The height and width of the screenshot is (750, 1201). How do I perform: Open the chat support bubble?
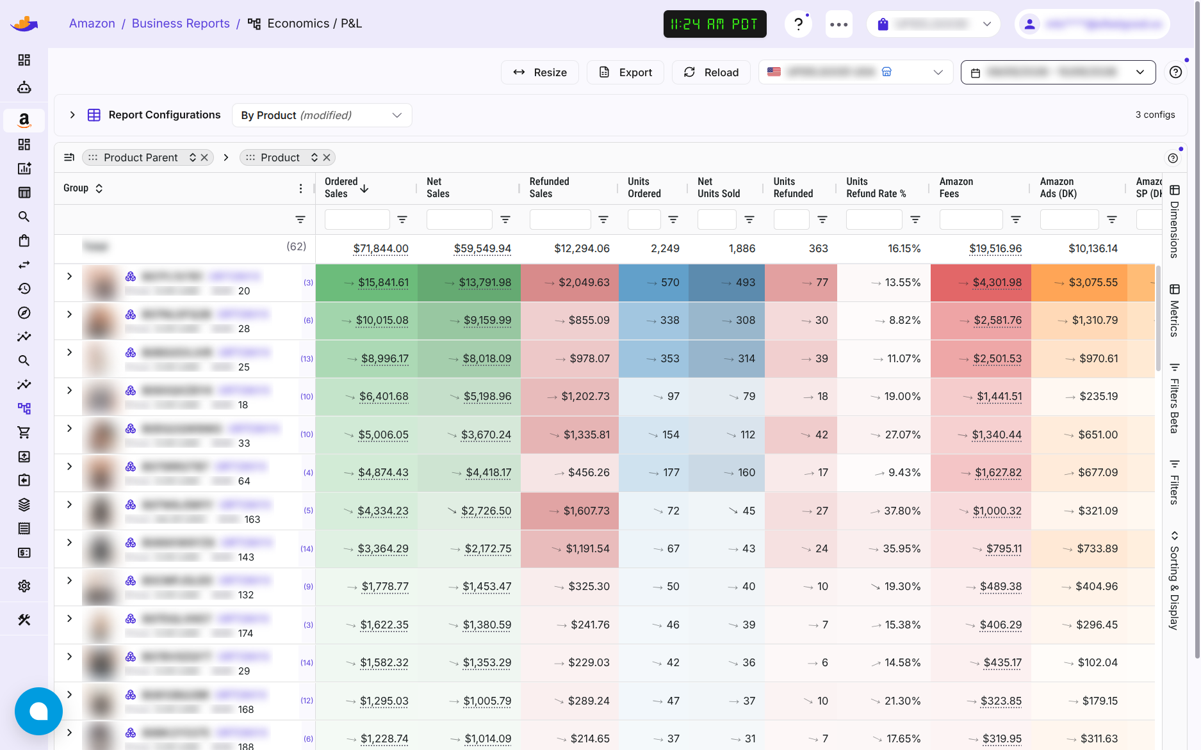(x=38, y=711)
